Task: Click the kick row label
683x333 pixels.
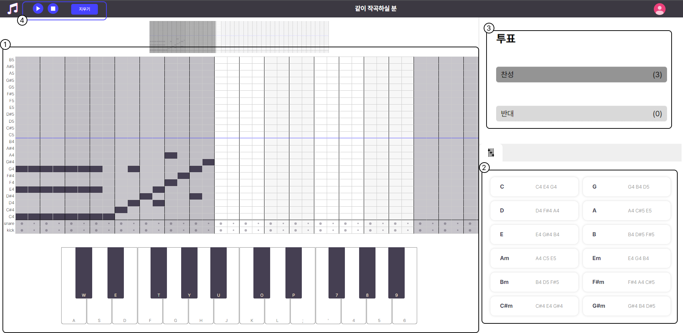Action: [x=11, y=230]
